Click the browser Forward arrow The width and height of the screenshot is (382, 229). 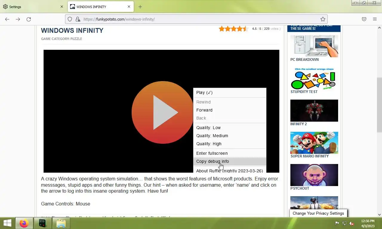point(18,19)
